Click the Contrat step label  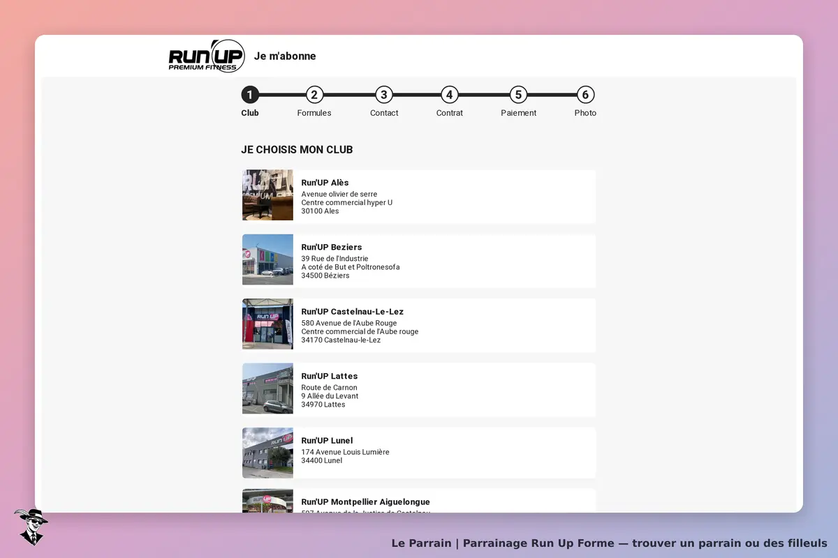click(x=450, y=113)
